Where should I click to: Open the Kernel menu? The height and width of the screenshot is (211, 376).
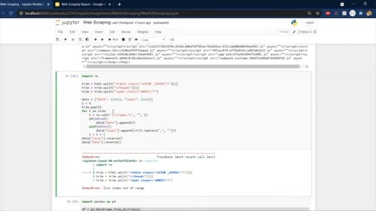(126, 32)
